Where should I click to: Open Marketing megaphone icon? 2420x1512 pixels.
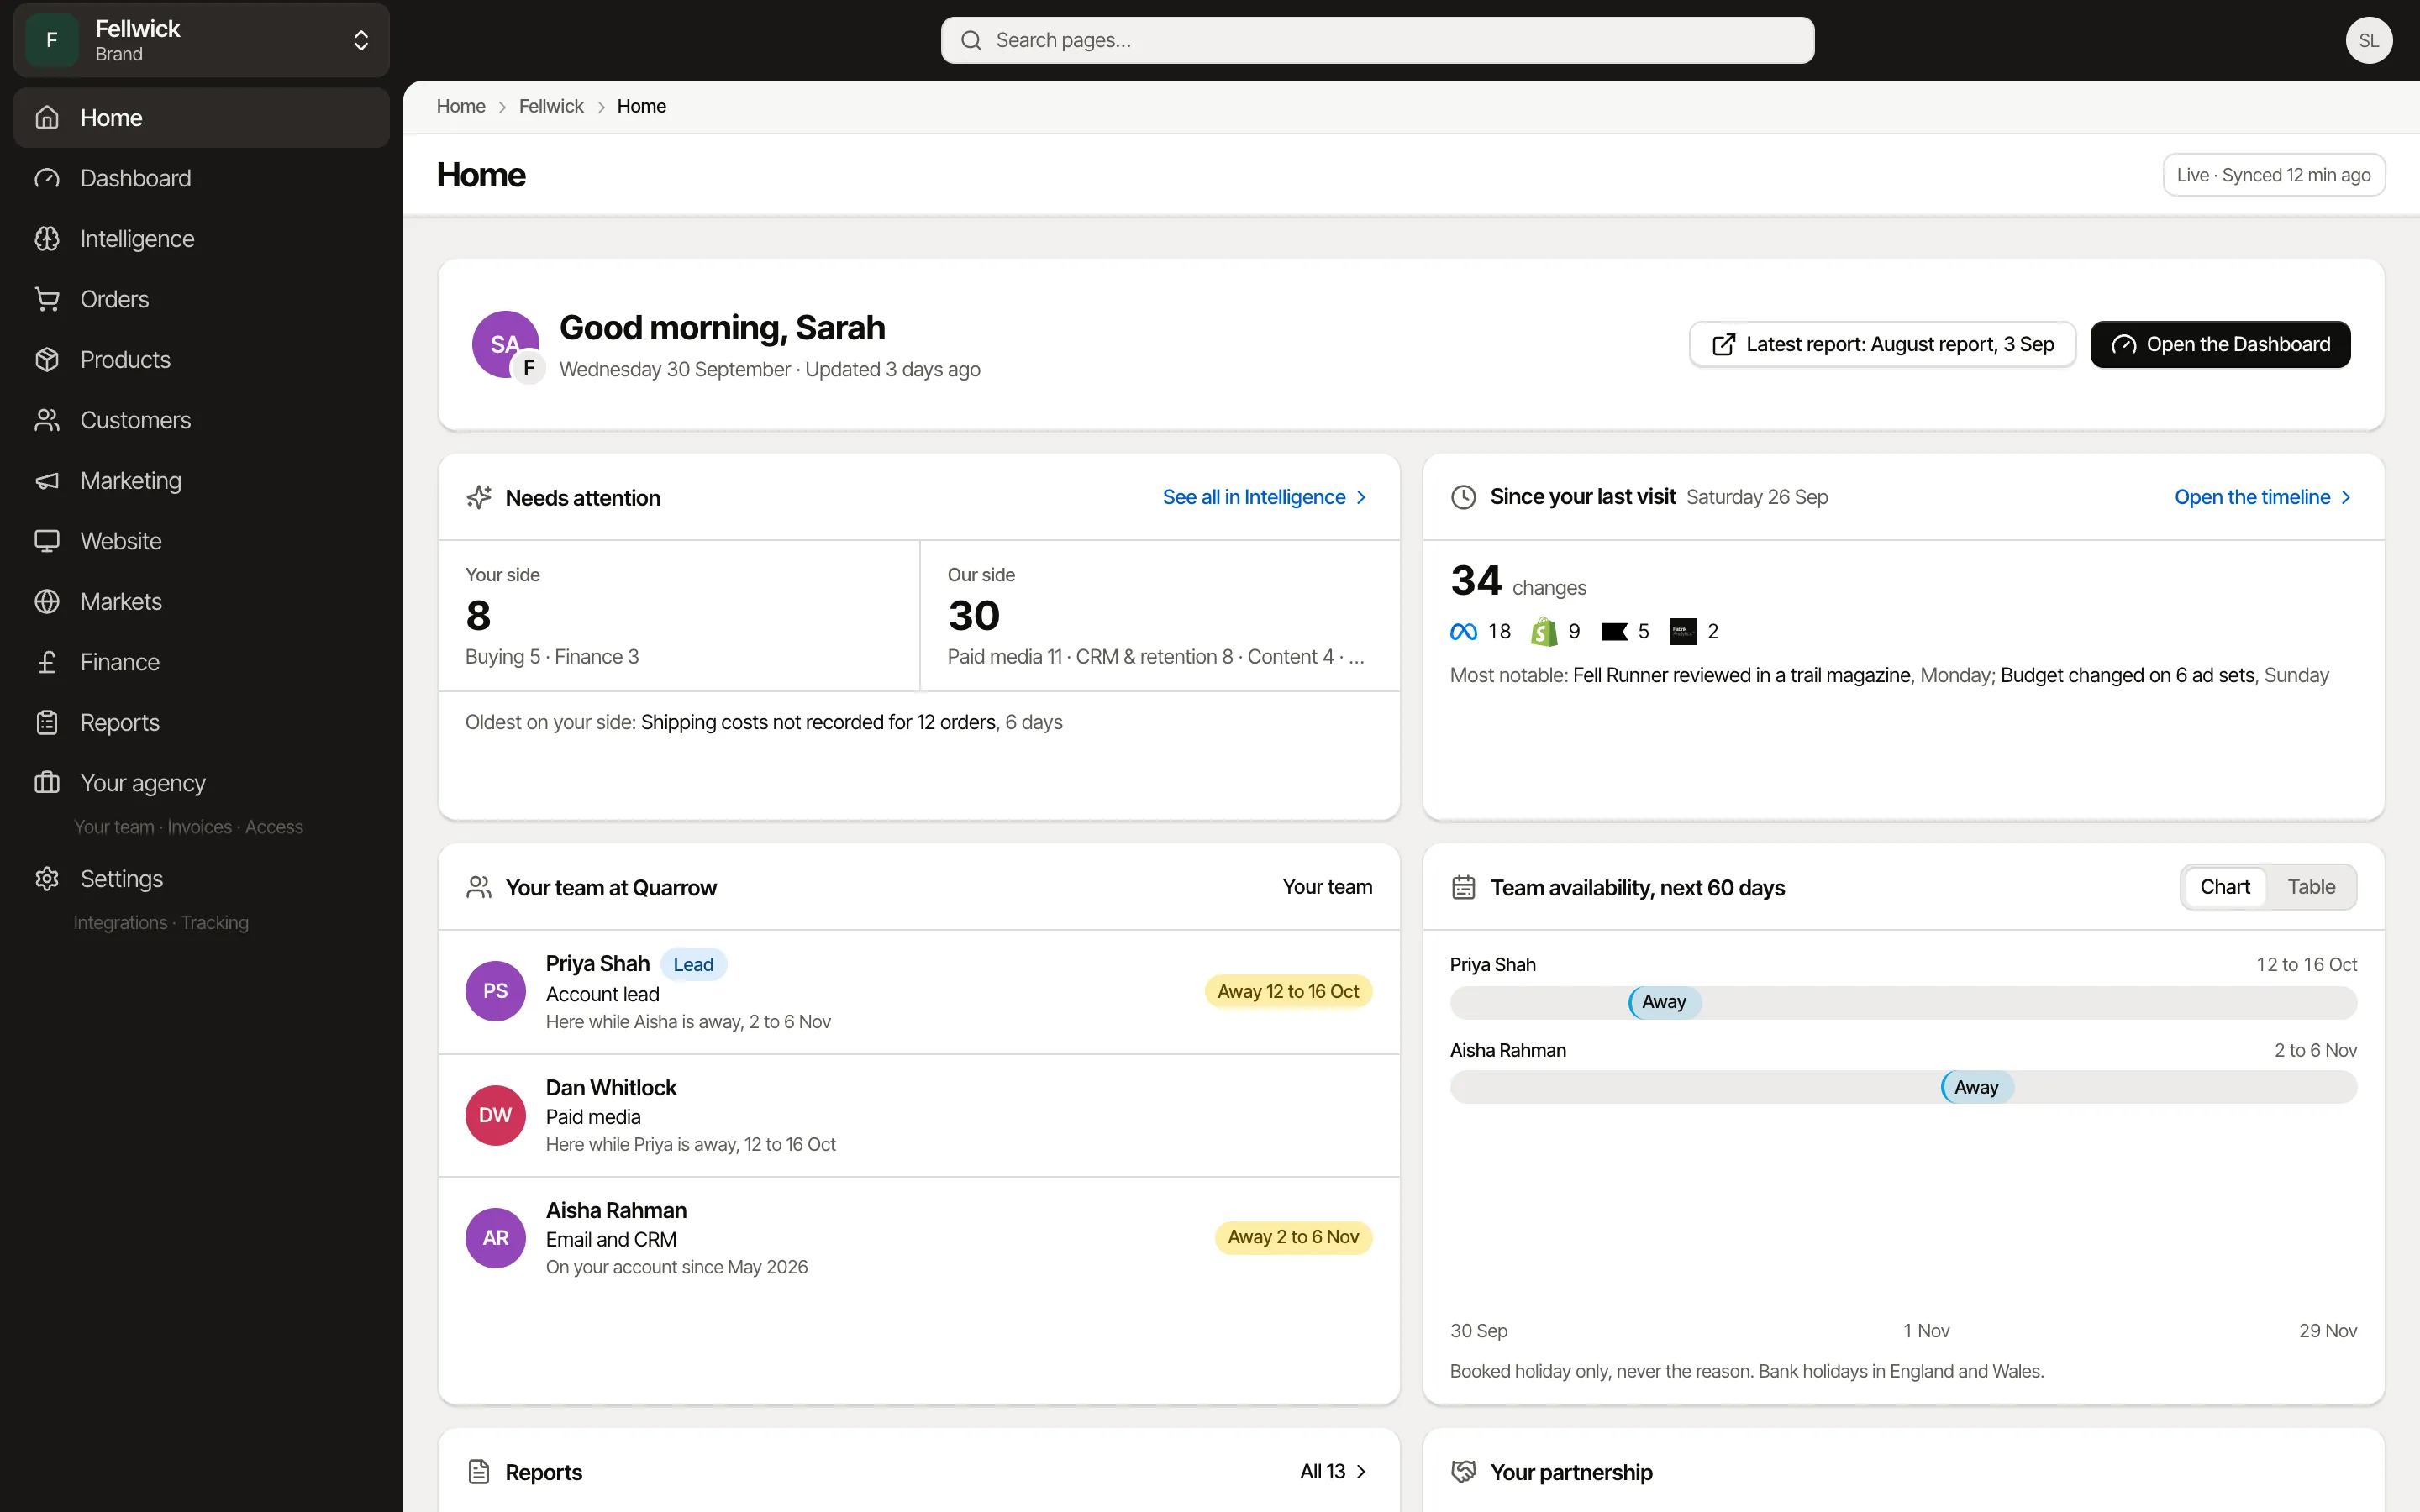[x=47, y=481]
